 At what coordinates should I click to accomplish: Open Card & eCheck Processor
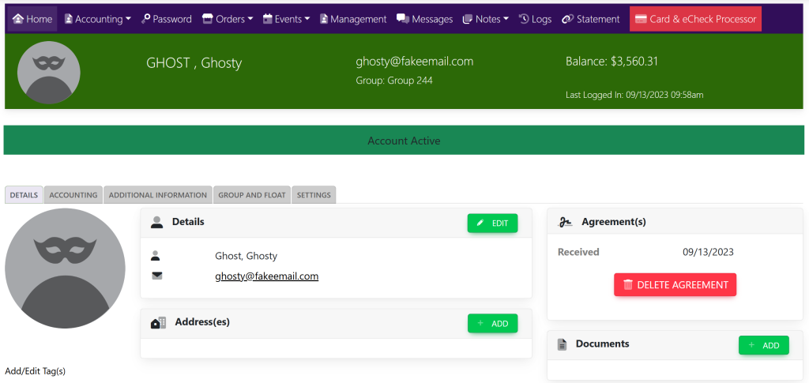(695, 19)
